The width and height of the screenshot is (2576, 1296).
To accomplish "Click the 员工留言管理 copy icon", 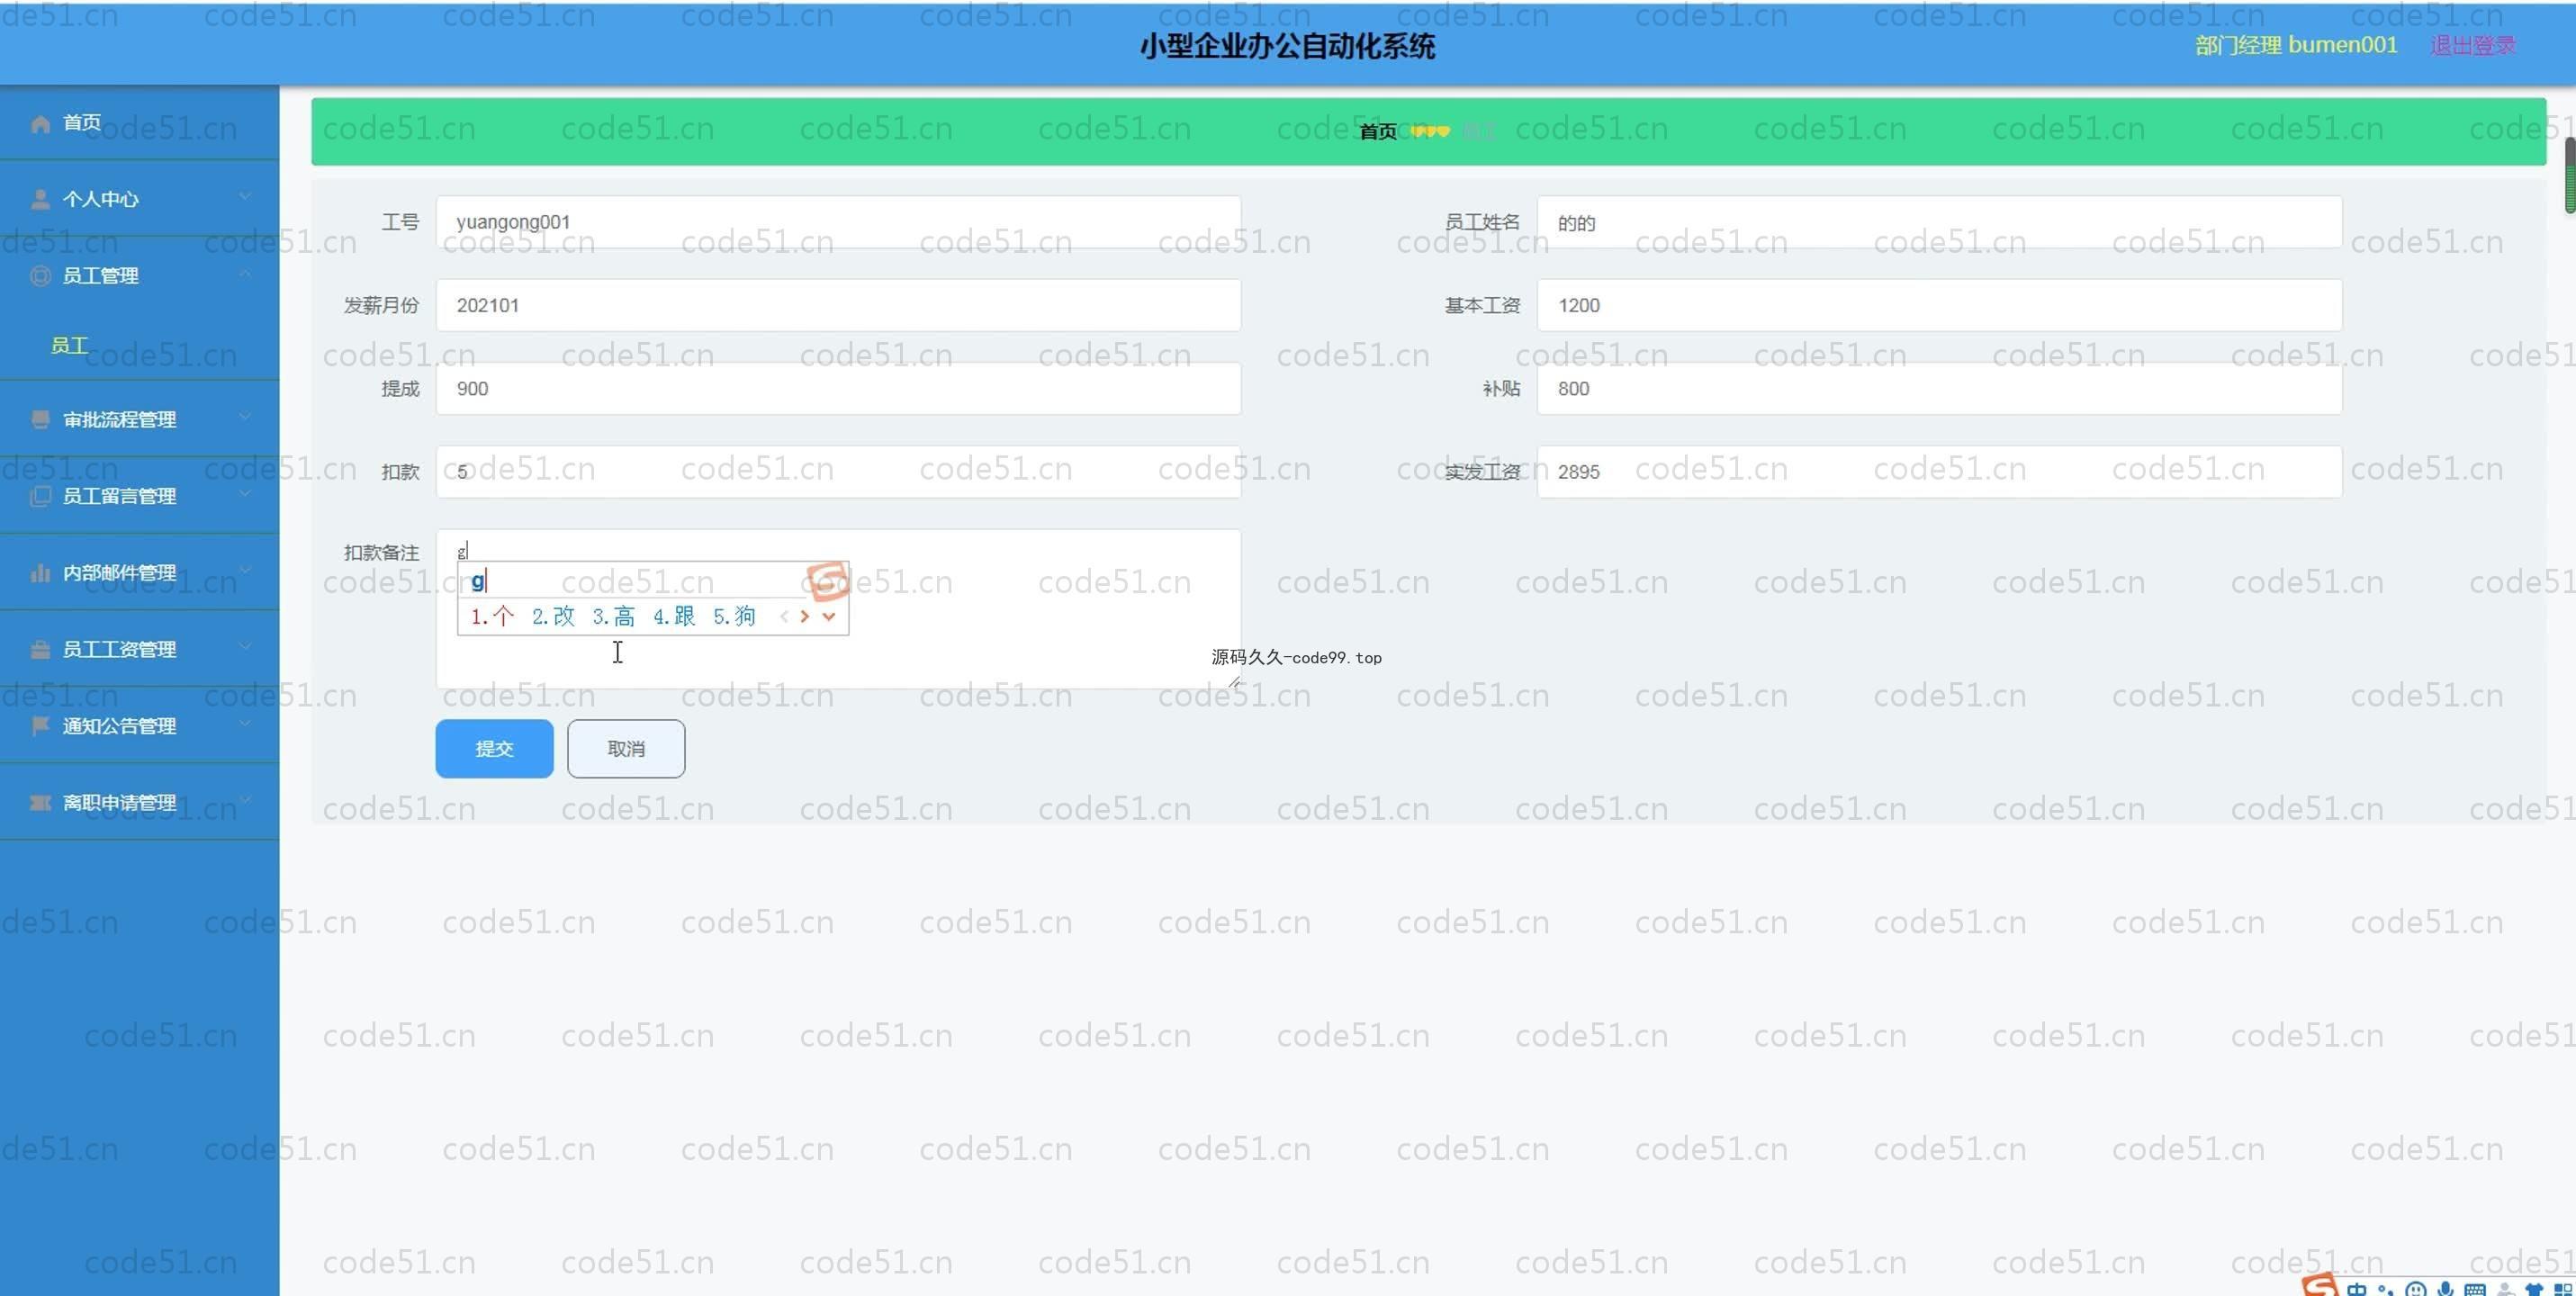I will [x=40, y=496].
